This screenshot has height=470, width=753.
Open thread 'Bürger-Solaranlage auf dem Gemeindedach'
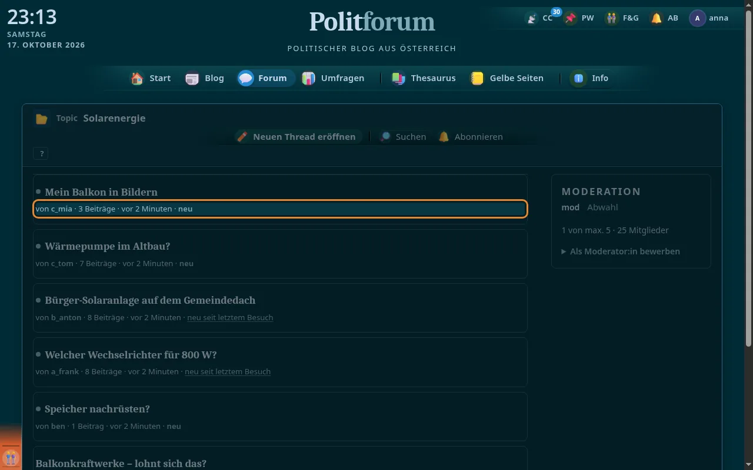(x=150, y=300)
